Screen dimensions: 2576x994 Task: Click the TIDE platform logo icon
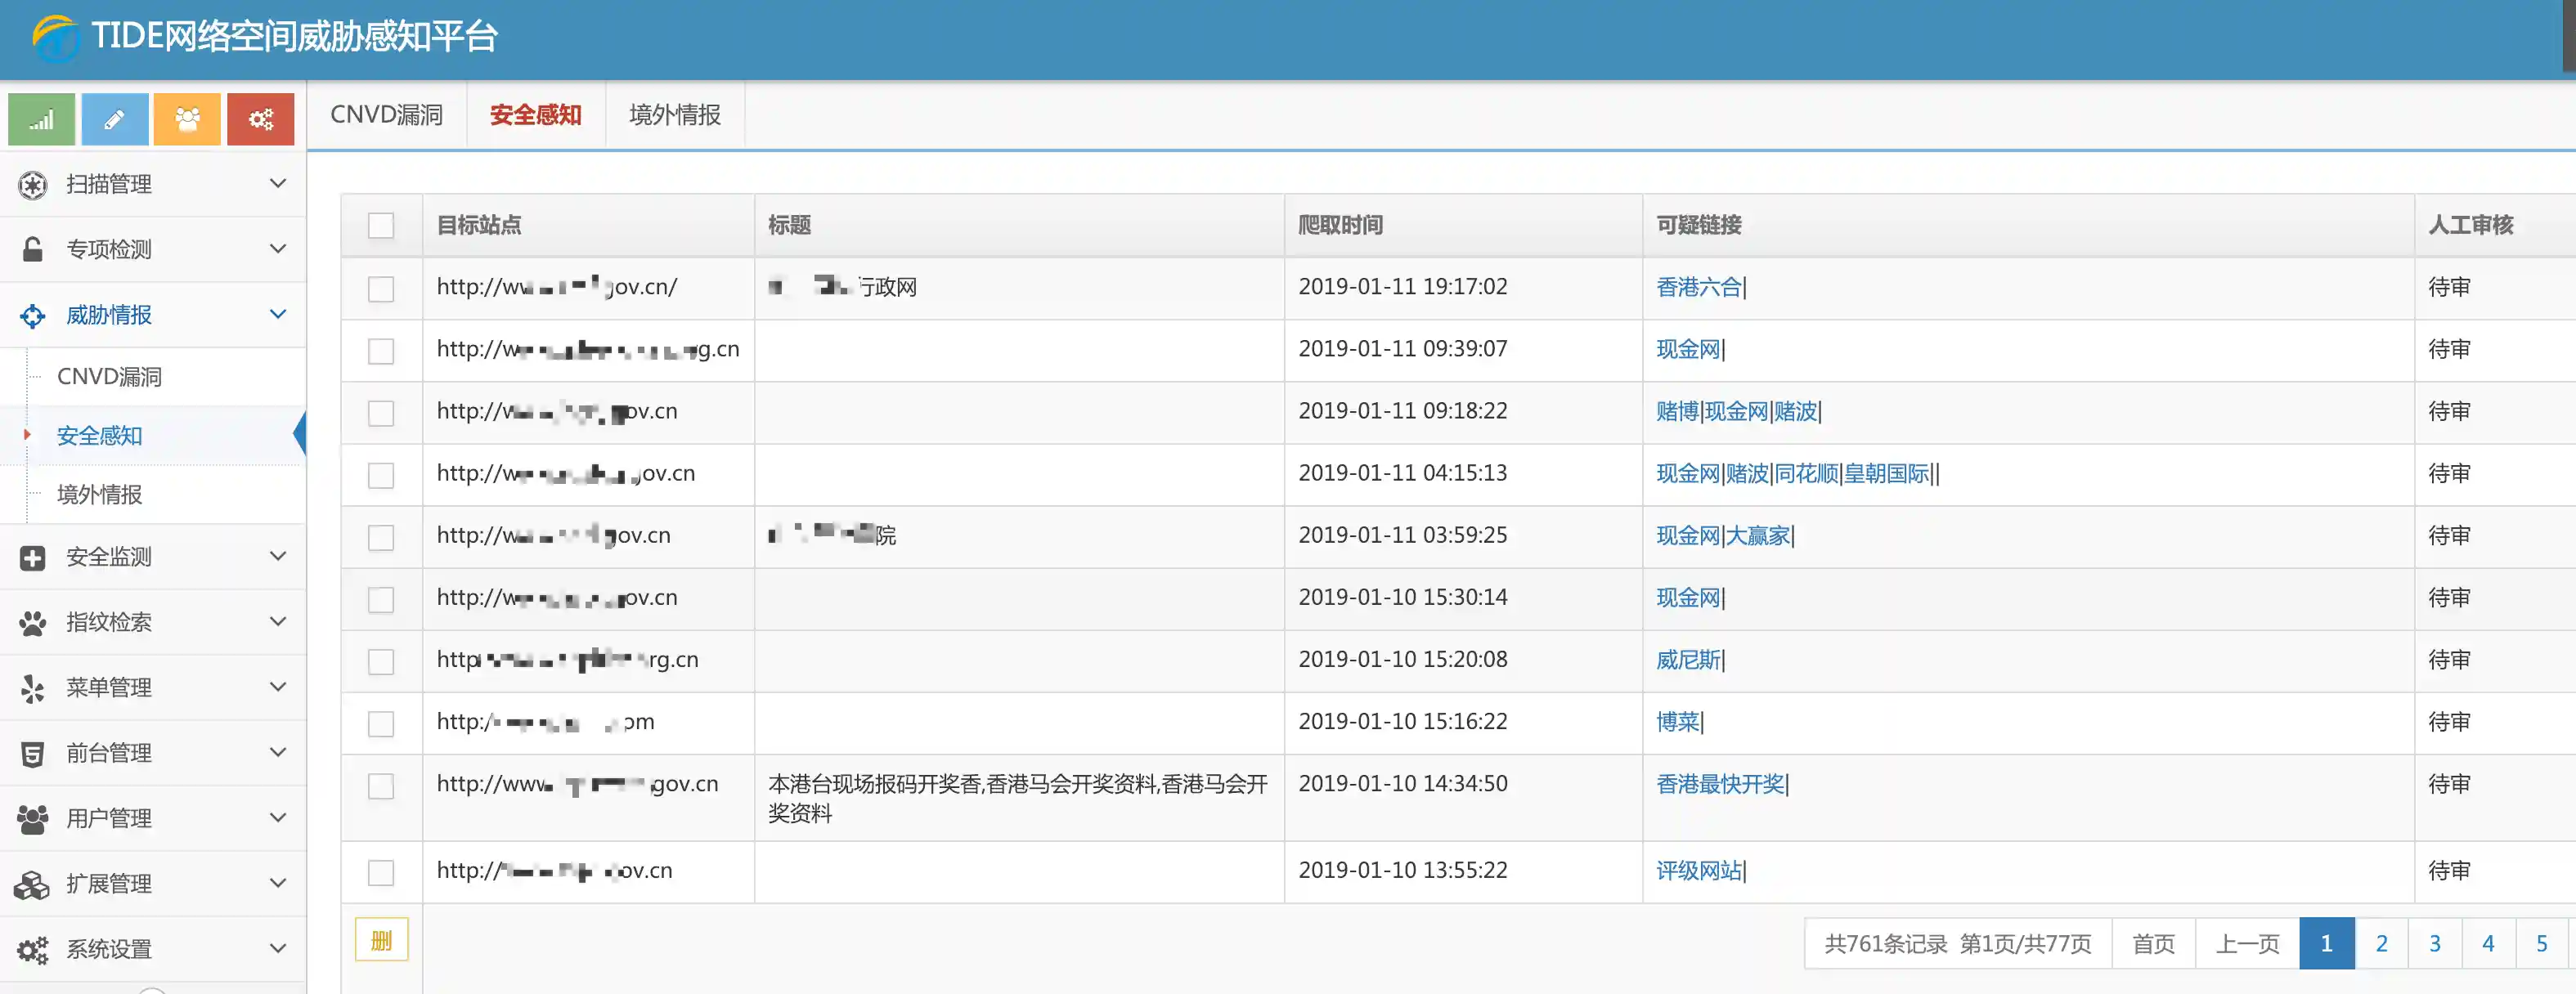point(55,38)
